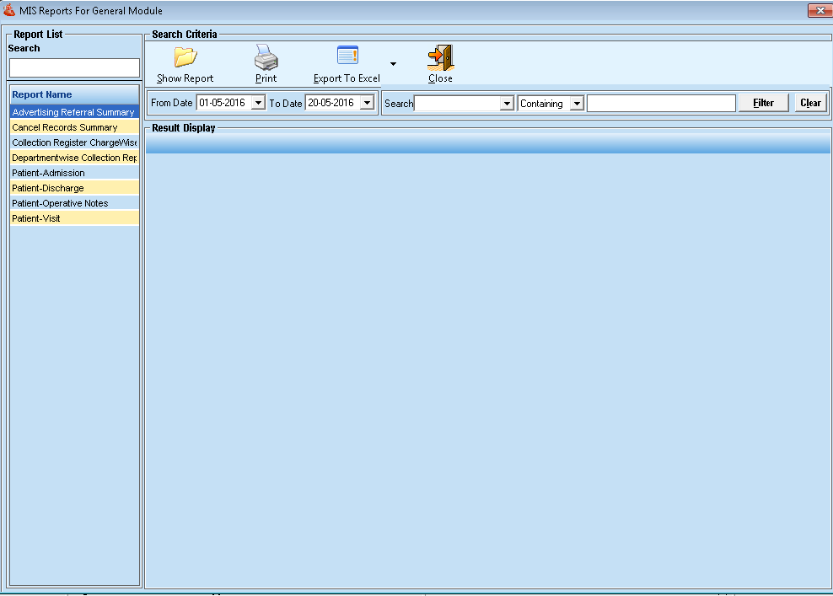Viewport: 833px width, 596px height.
Task: Click the Filter button
Action: tap(762, 102)
